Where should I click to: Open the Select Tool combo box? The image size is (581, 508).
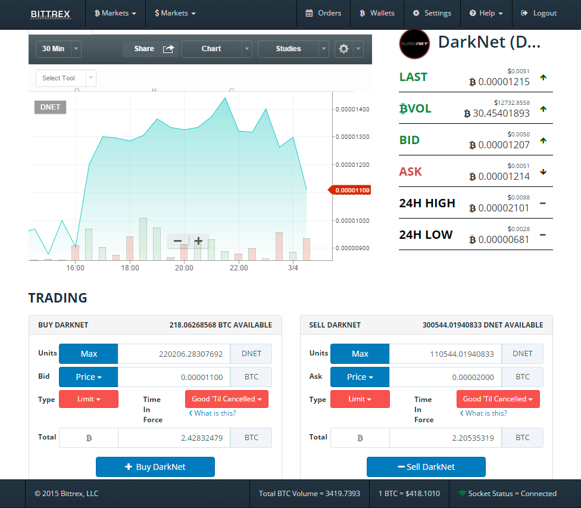[66, 78]
